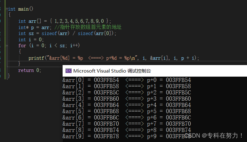
Task: Click the 'for (i = 0; i < sz; i++)' line
Action: click(49, 46)
